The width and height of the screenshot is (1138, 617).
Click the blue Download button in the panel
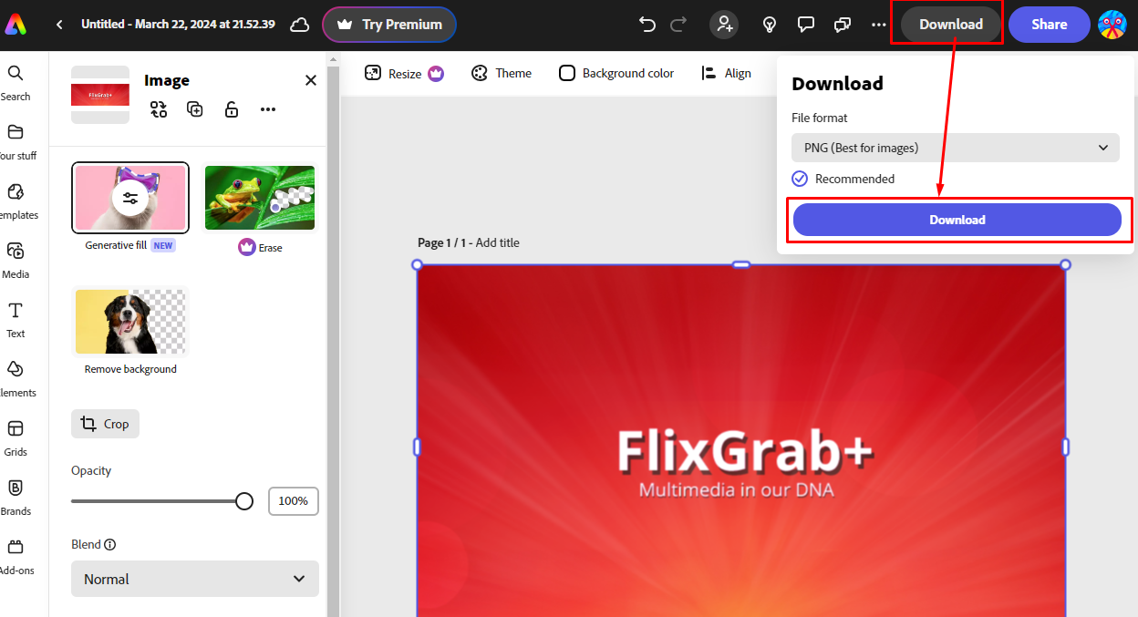[x=957, y=220]
